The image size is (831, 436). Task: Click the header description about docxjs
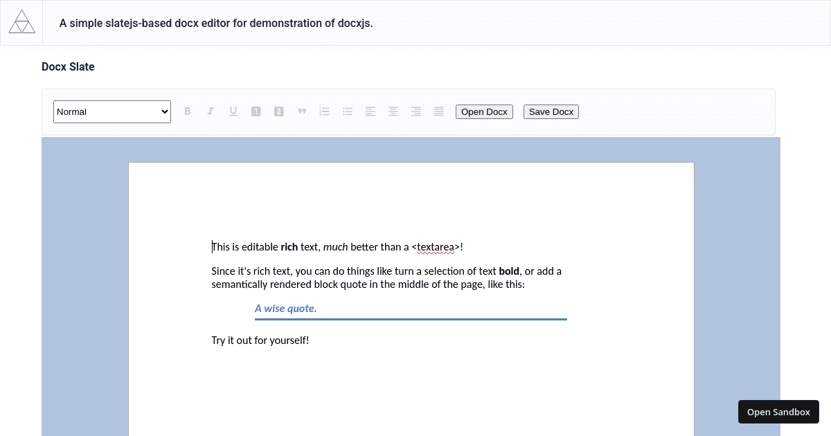[x=216, y=23]
